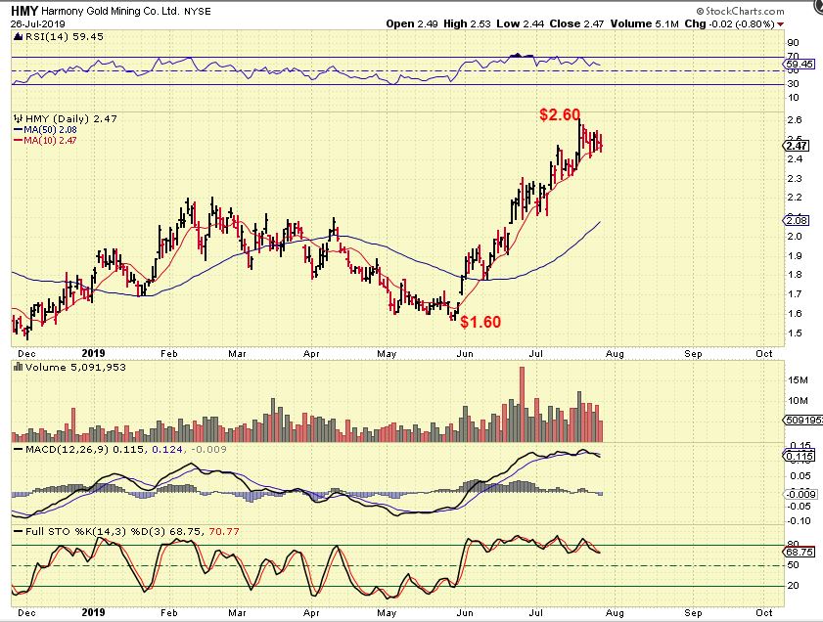Click the HMY ticker symbol title
Screen dimensions: 823x622
[24, 11]
